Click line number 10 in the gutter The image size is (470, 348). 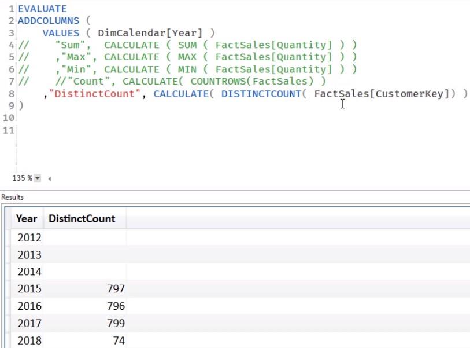(x=9, y=118)
